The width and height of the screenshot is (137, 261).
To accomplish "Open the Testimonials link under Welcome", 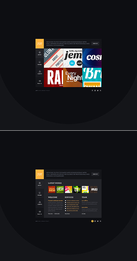I will (57, 214).
